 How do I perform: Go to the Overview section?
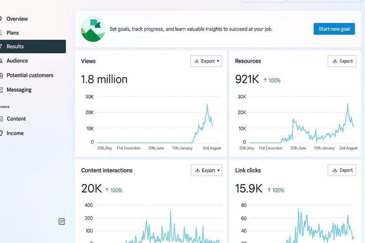coord(17,19)
